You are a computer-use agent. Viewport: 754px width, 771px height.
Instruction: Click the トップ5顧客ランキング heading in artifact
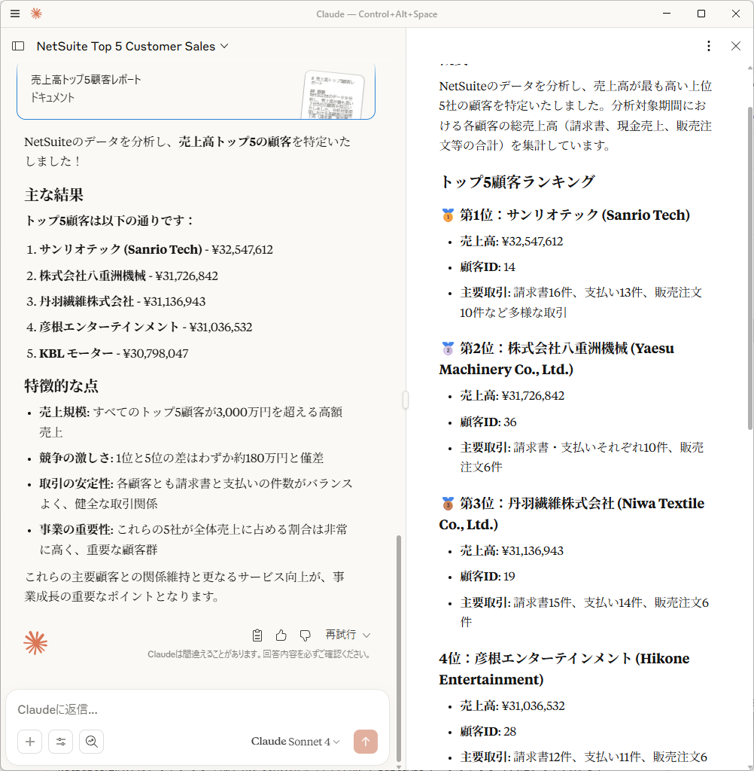[x=517, y=181]
